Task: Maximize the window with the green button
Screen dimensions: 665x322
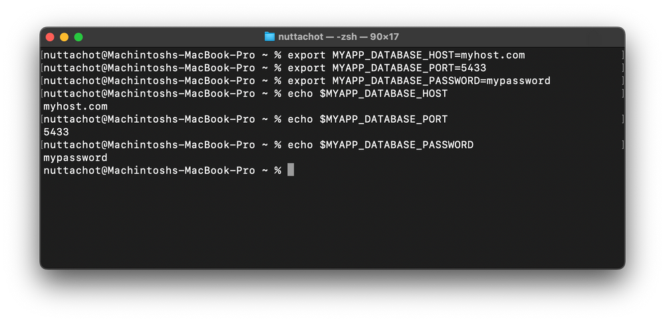Action: pyautogui.click(x=78, y=37)
